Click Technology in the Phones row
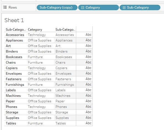Screen dimensions: 164x130 click(37, 107)
